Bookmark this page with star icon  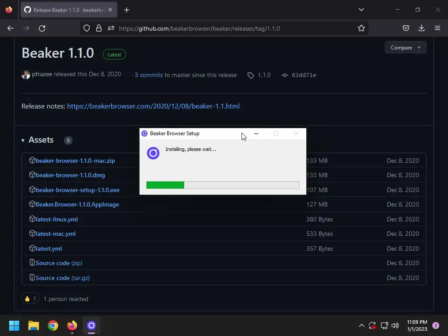pyautogui.click(x=361, y=28)
